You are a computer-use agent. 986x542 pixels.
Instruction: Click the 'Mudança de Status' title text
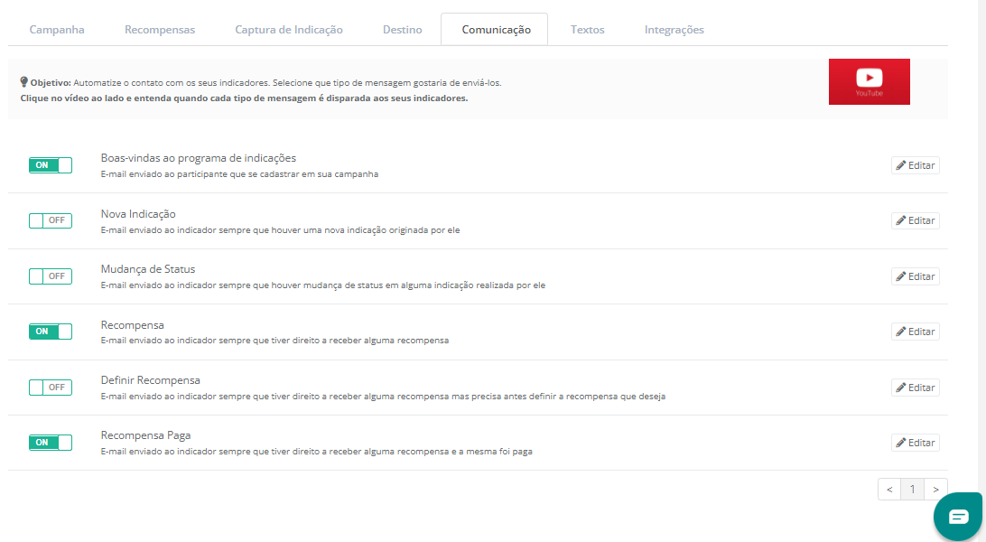pos(148,269)
